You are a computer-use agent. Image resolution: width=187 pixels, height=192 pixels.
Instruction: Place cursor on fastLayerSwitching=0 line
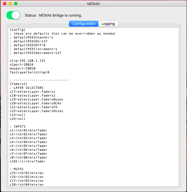coord(30,72)
